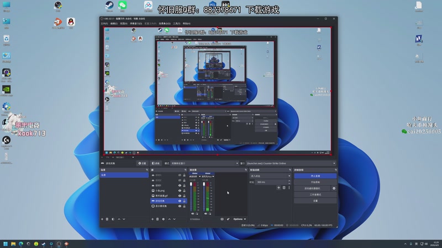Open the File menu in OBS

pos(104,24)
